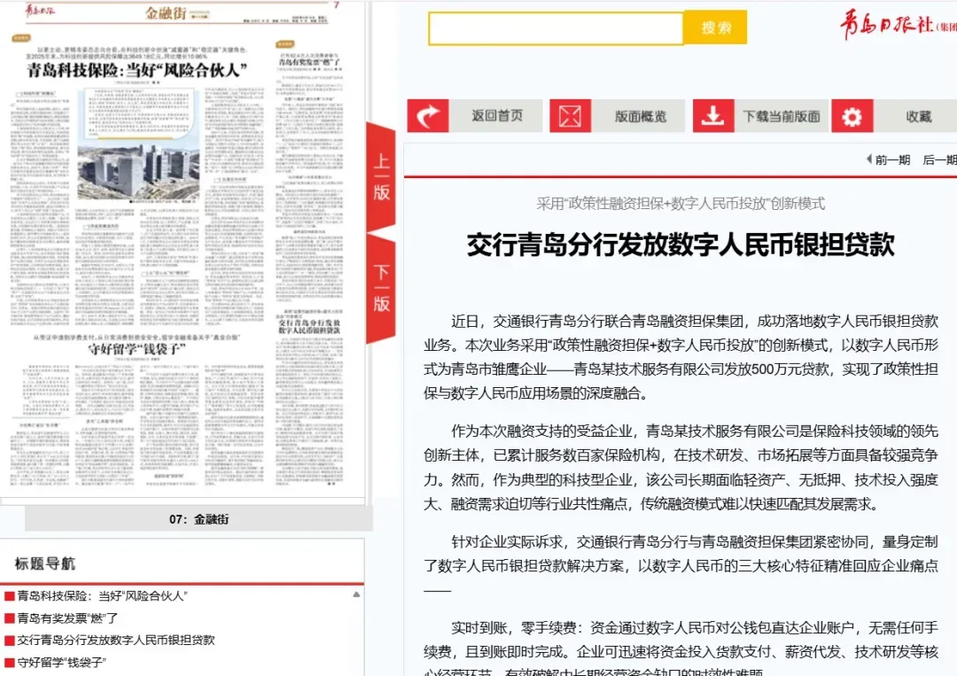The image size is (957, 676).
Task: Click the 金融街 masthead on page preview
Action: [166, 12]
